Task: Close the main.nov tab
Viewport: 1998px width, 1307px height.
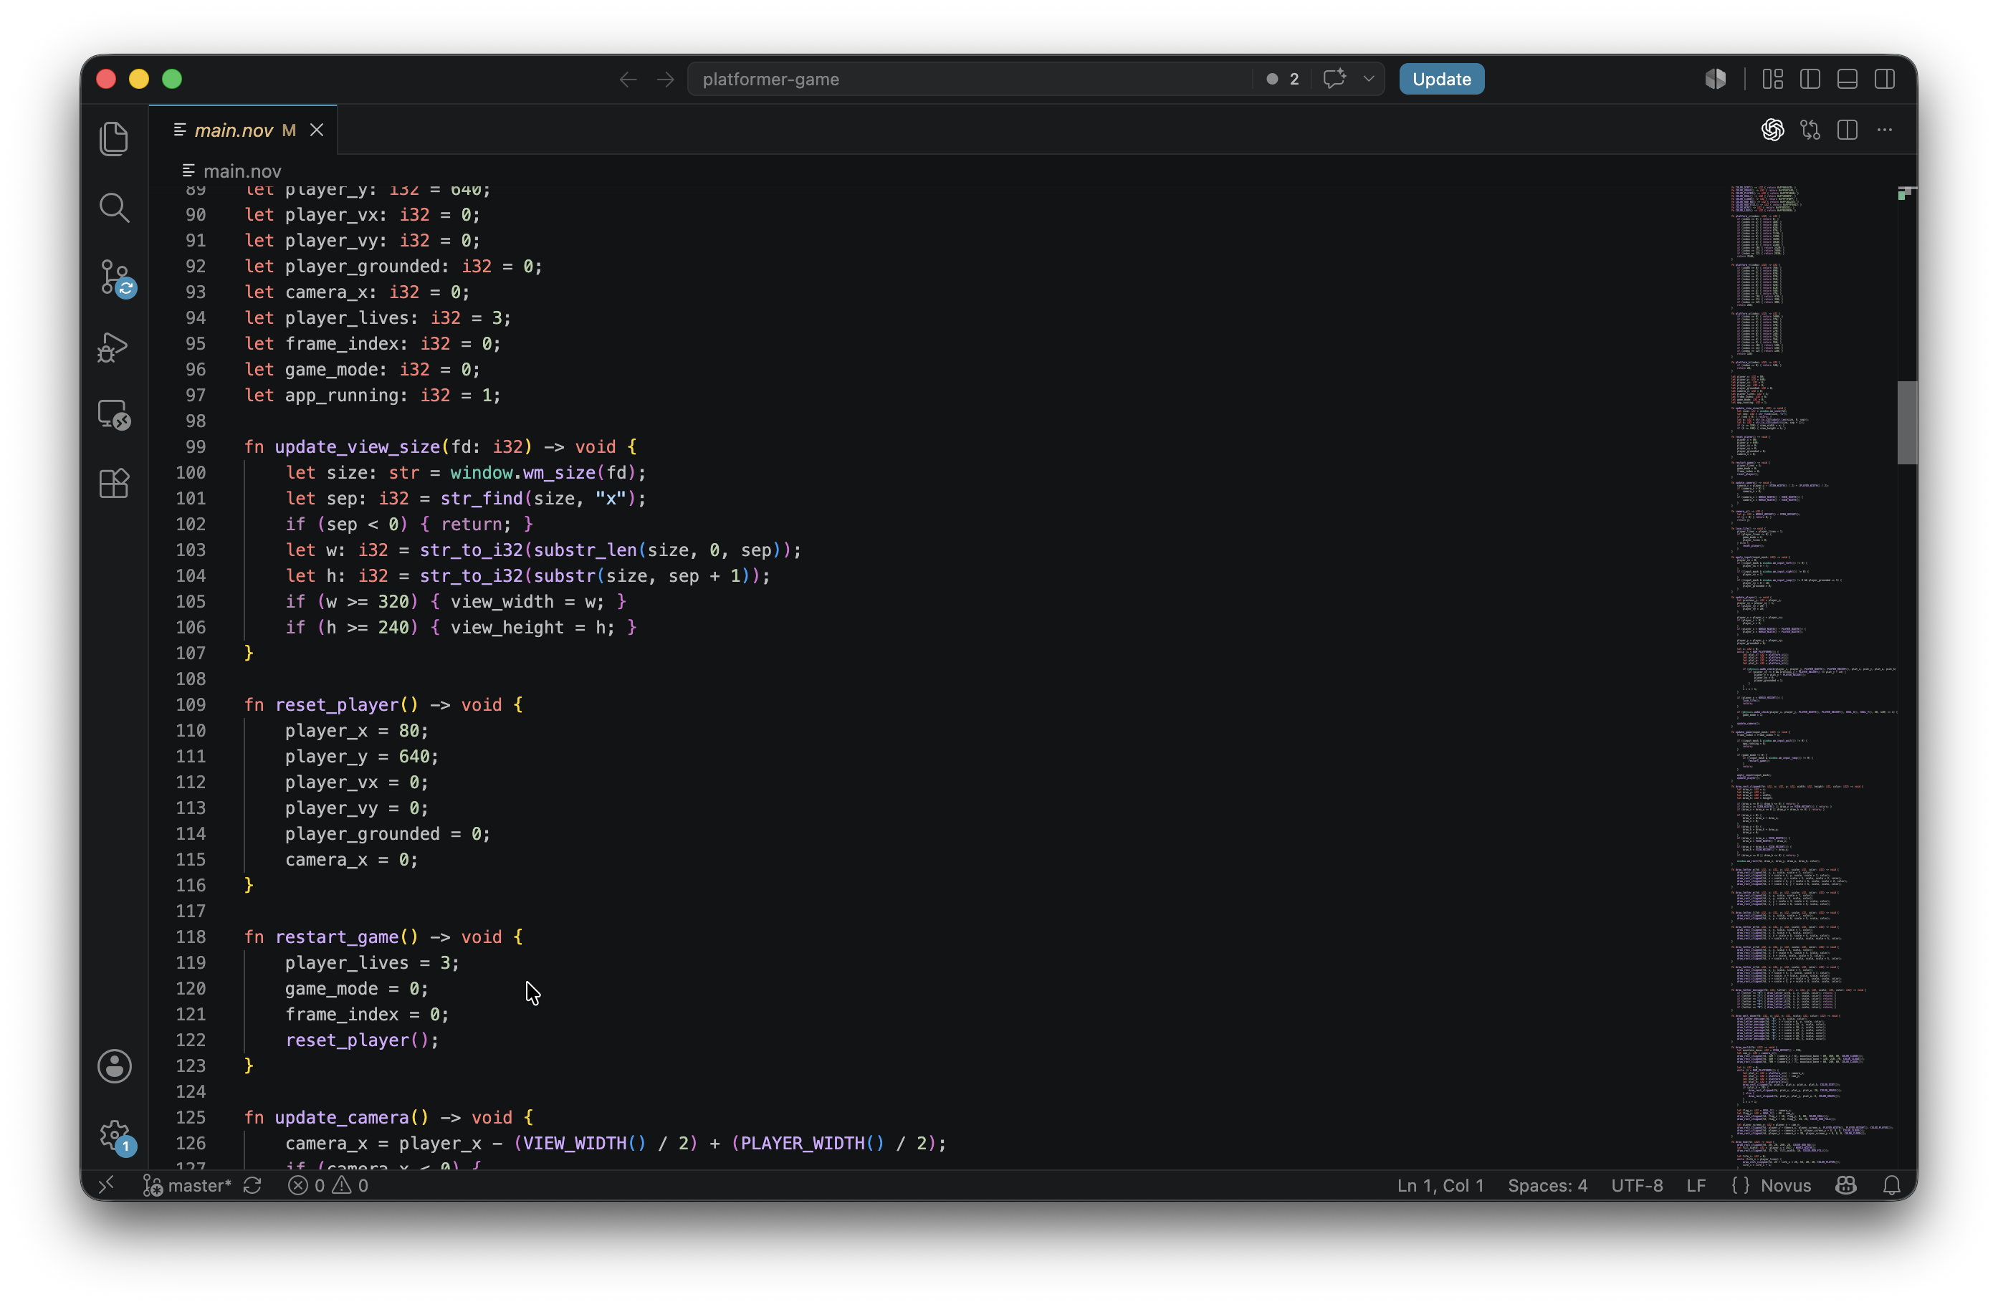Action: [x=317, y=130]
